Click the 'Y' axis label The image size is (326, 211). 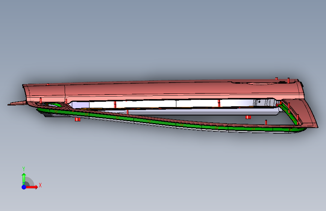[x=24, y=169]
